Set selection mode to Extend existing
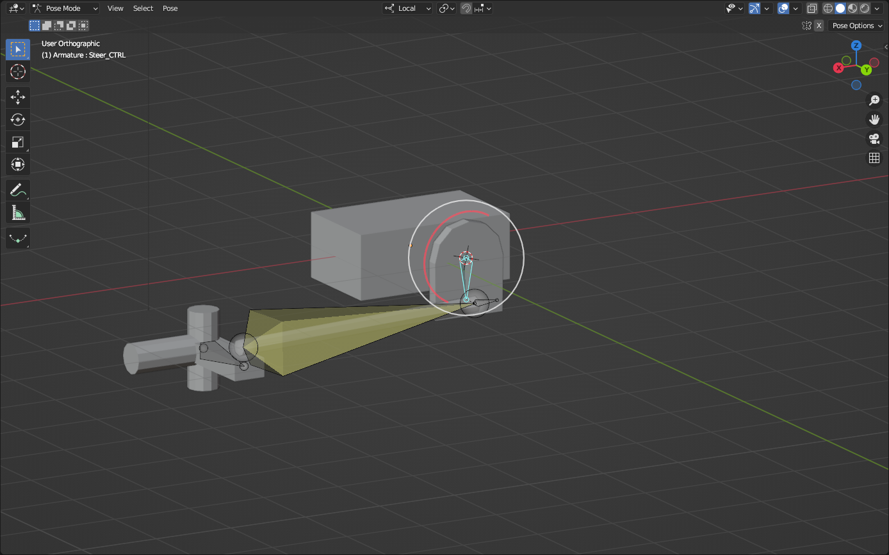 [x=47, y=26]
